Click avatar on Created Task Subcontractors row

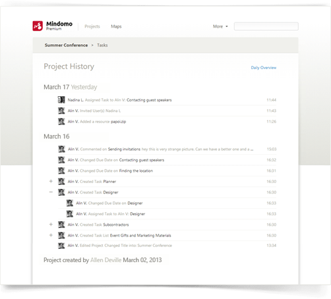tap(61, 224)
